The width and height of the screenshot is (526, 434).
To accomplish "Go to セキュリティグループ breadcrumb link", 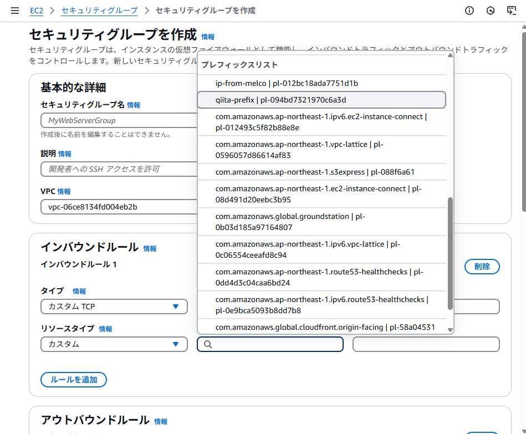I will pos(100,11).
